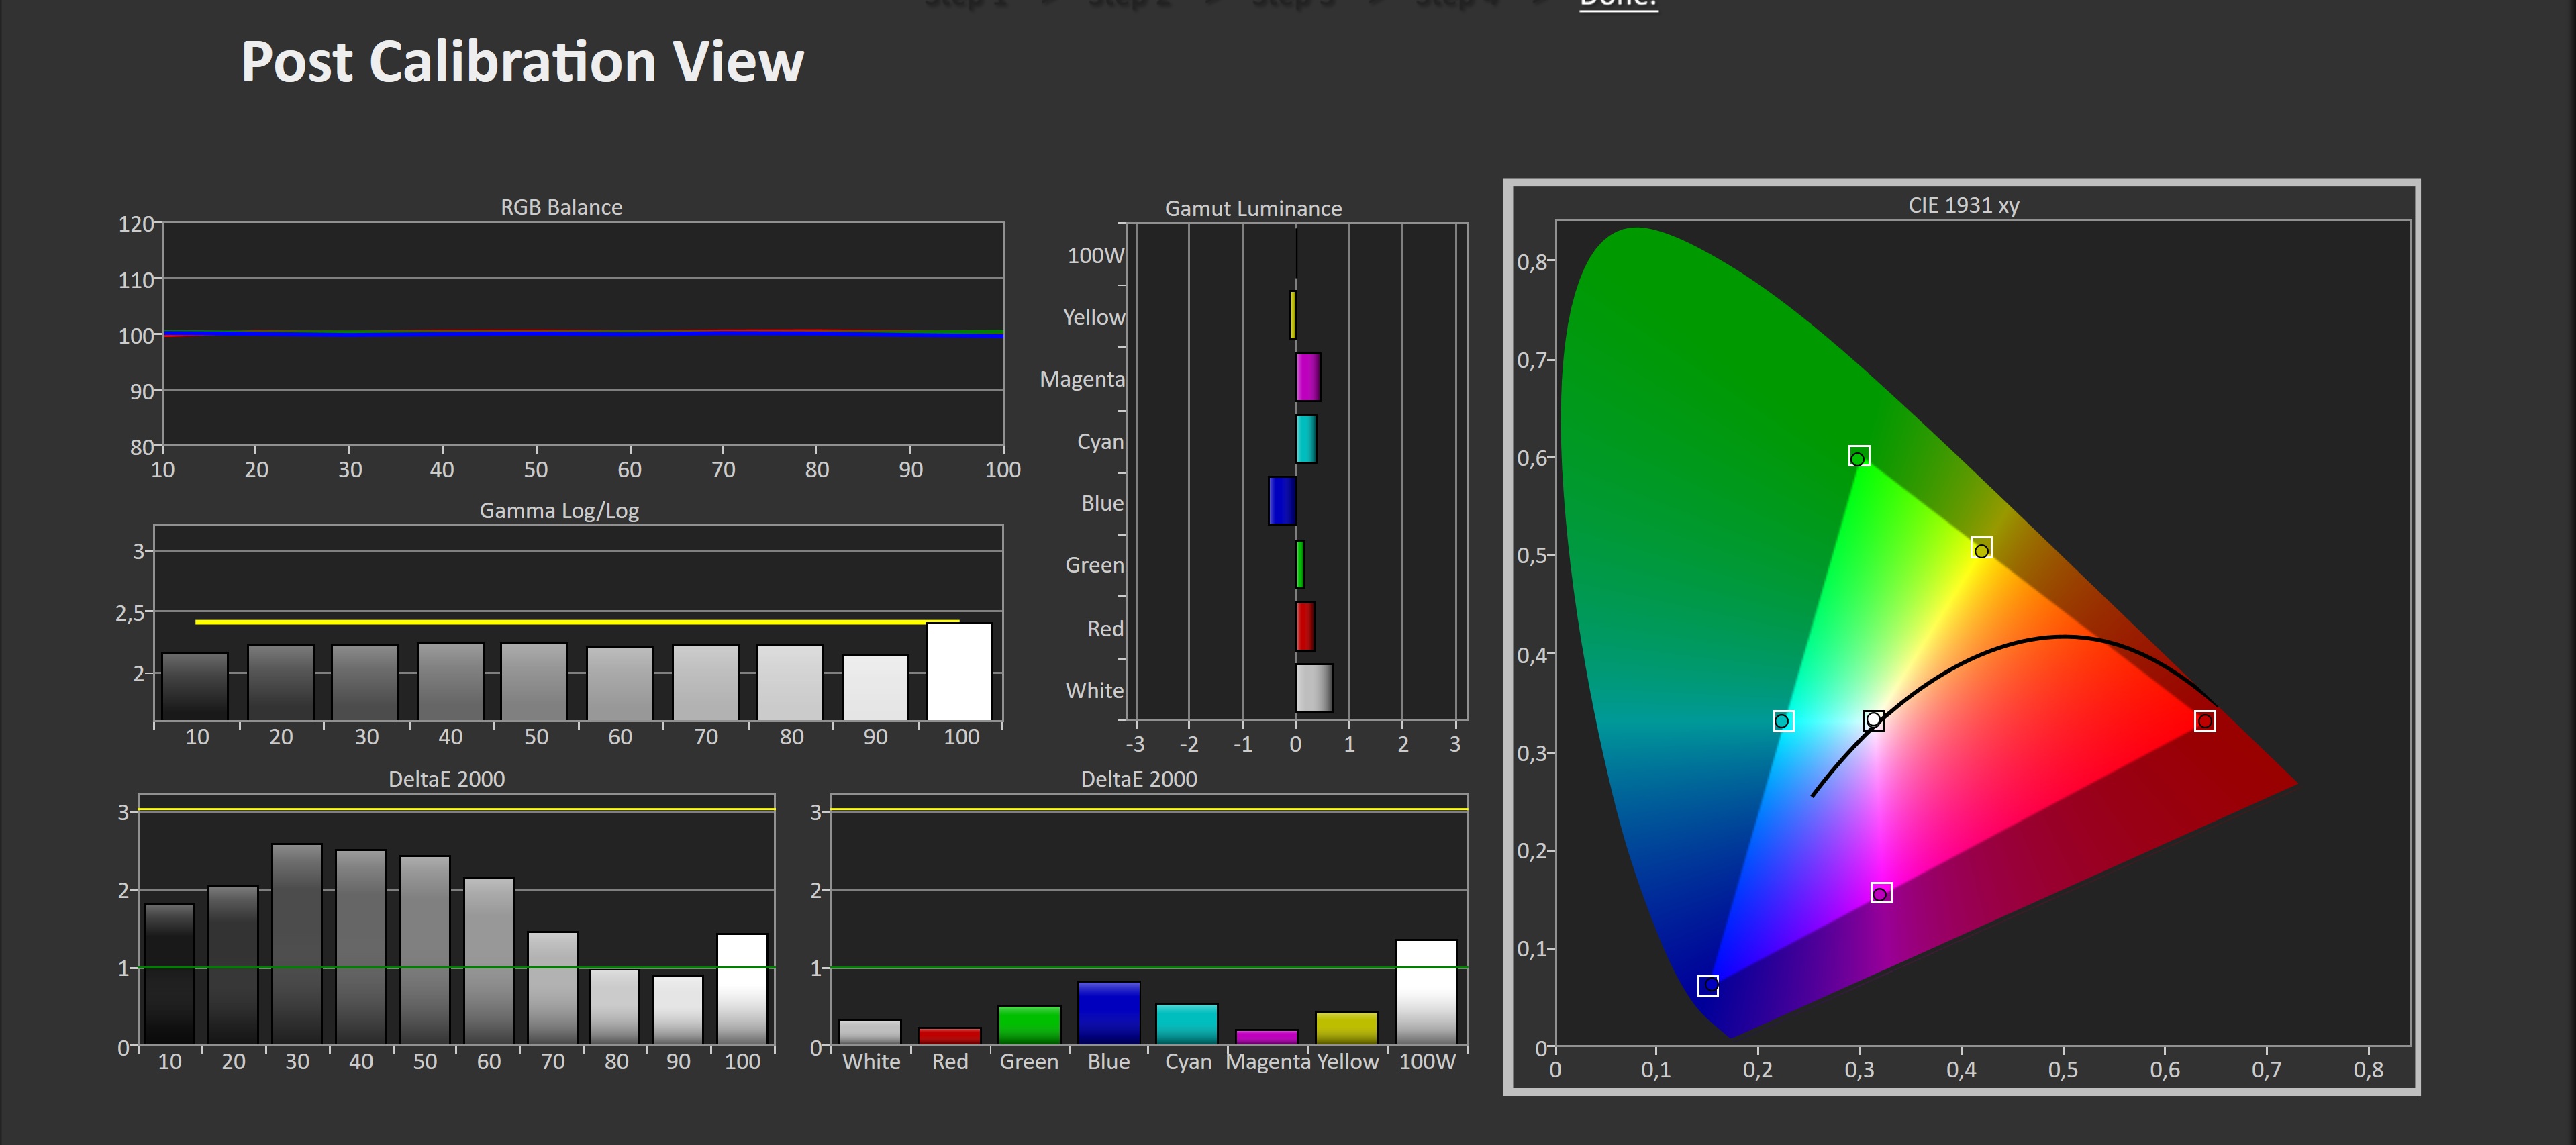Click the Gamut Luminance chart title
Viewport: 2576px width, 1145px height.
coord(1253,208)
